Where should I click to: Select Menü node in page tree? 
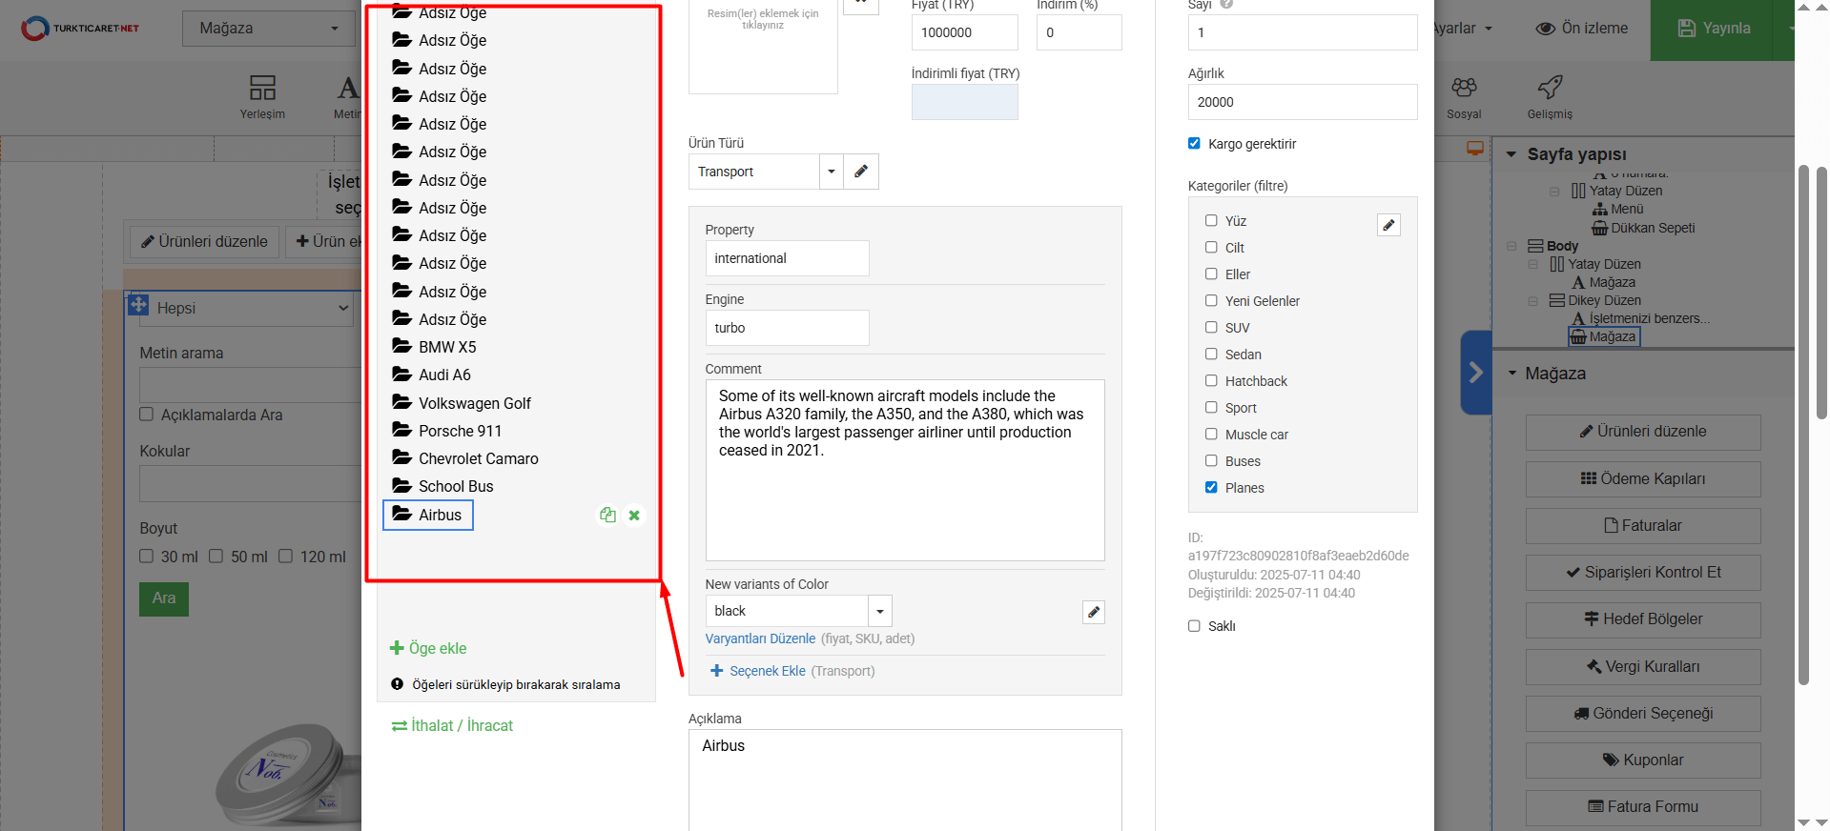click(1618, 209)
